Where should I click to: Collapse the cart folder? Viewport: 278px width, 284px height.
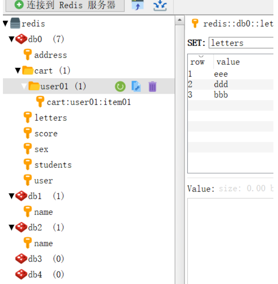18,71
